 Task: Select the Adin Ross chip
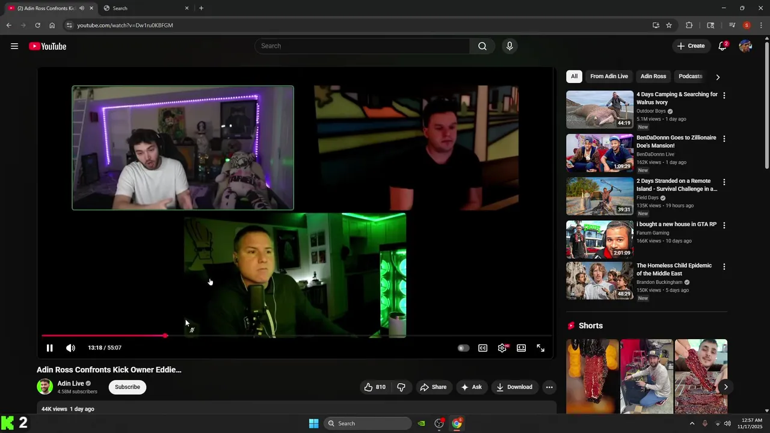tap(653, 76)
